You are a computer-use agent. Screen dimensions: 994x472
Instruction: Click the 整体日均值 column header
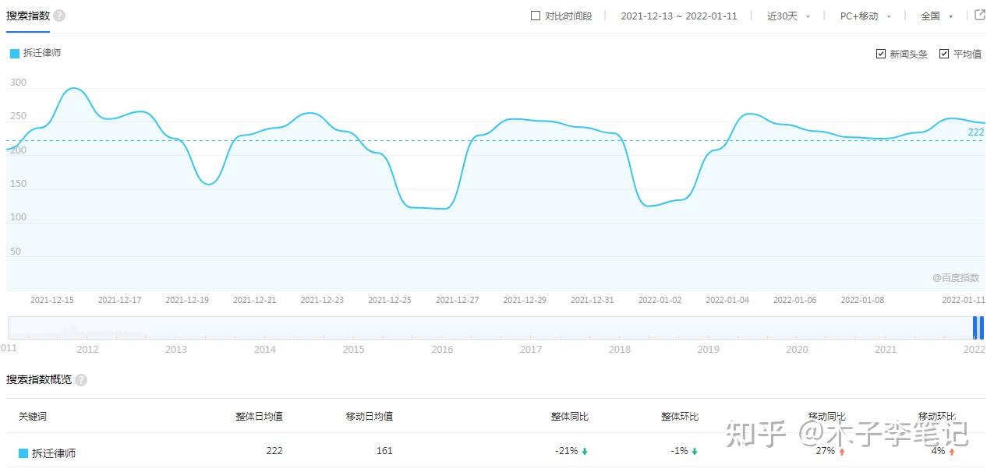(260, 417)
